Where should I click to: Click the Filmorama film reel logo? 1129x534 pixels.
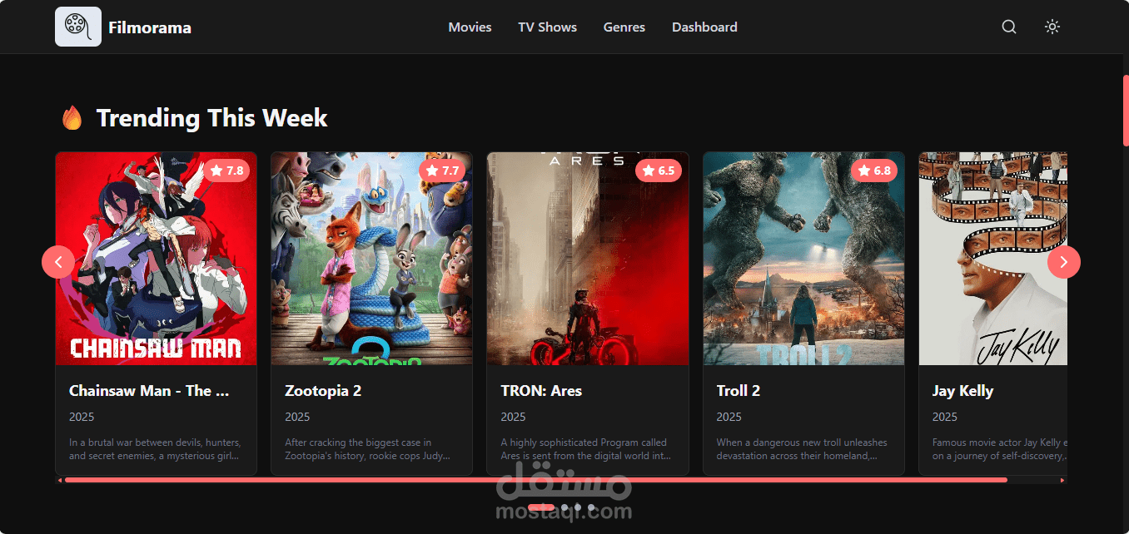click(78, 27)
